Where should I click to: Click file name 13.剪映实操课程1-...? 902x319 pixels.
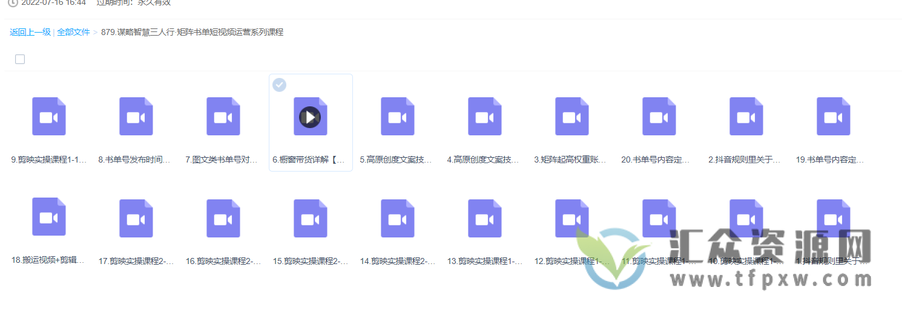click(485, 262)
